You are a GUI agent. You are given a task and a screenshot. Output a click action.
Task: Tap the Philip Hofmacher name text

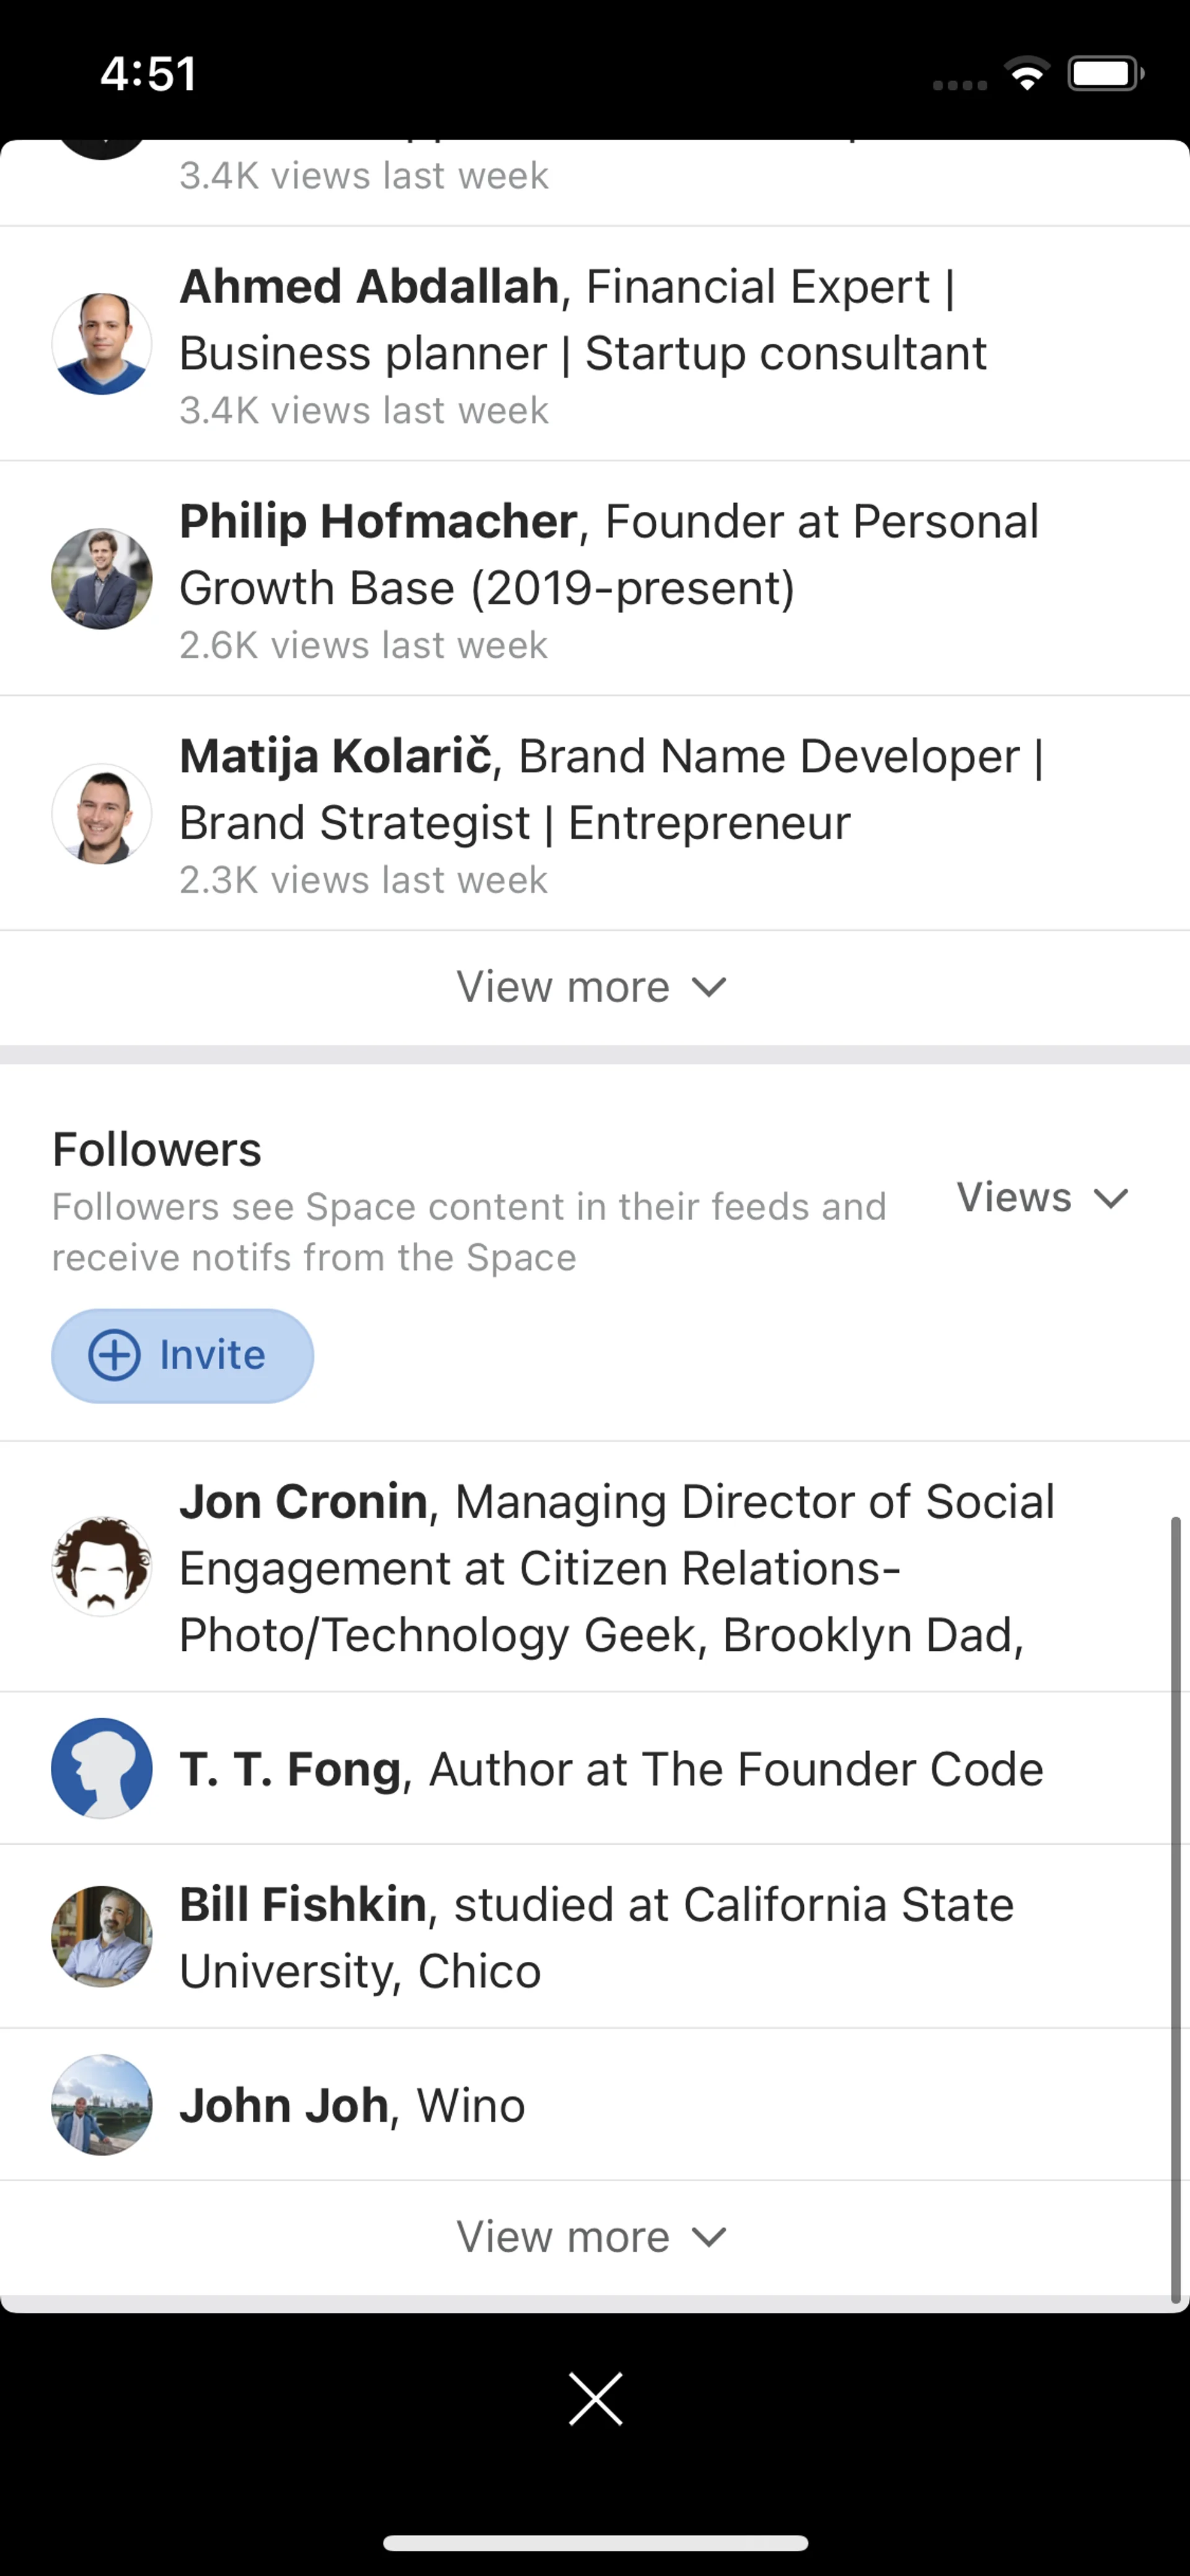(378, 521)
